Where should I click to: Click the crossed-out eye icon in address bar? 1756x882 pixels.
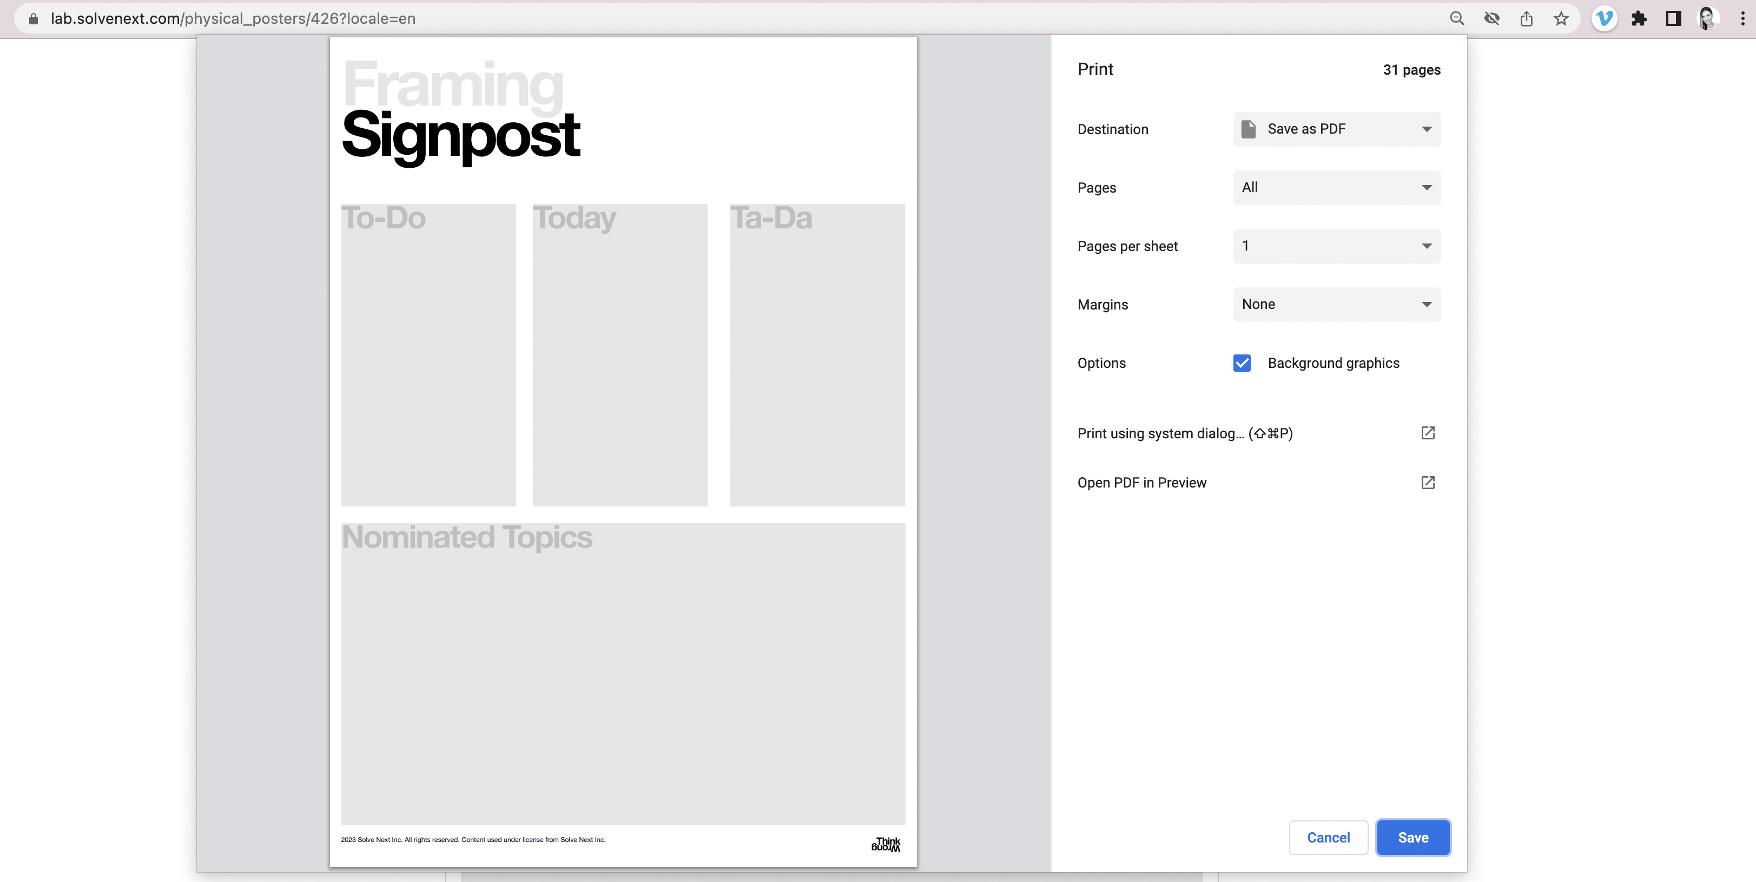coord(1491,18)
